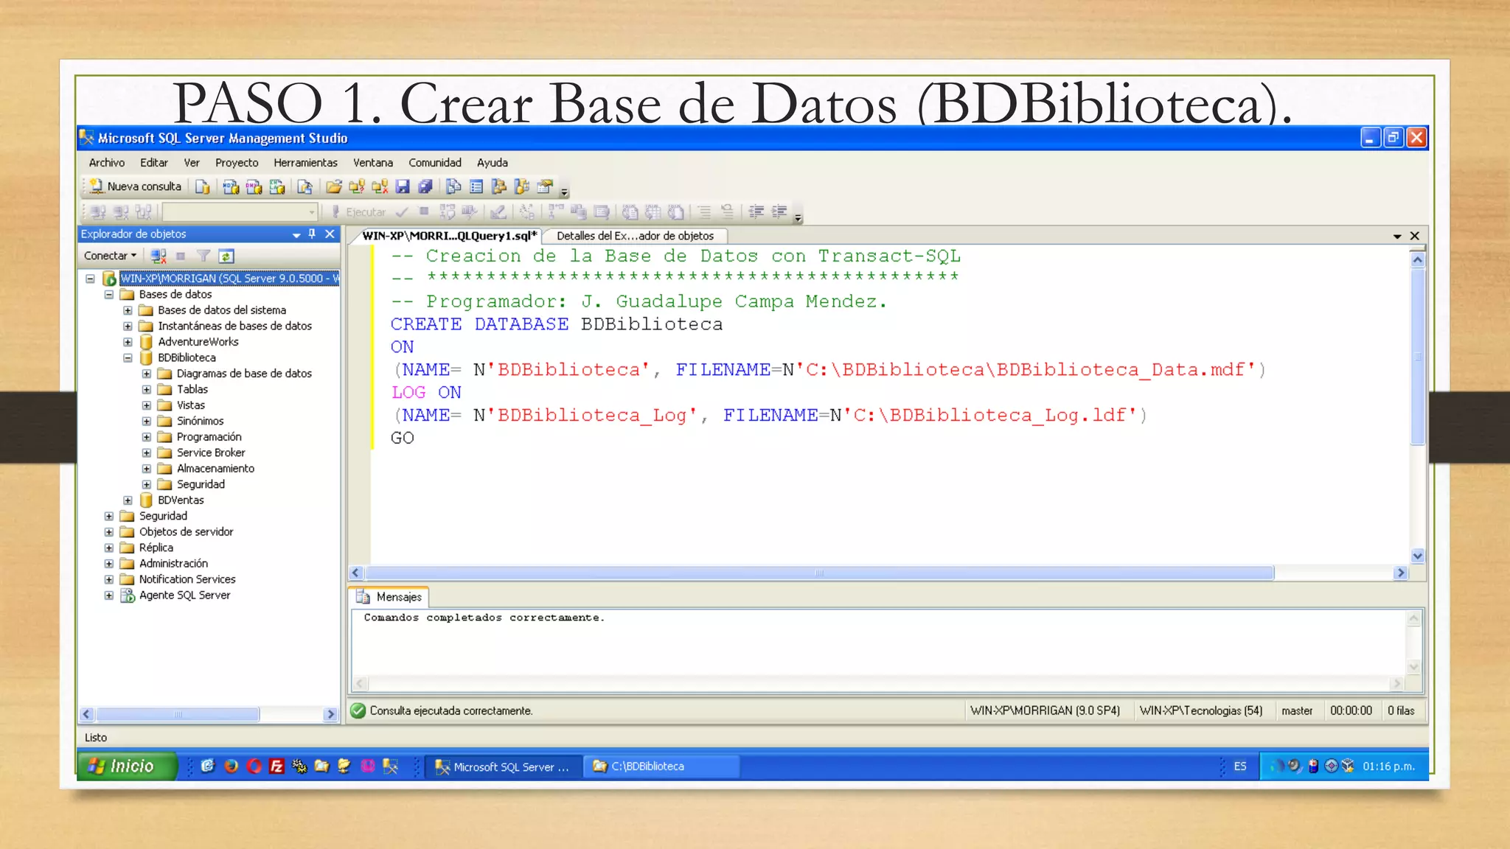Click the editor vertical scrollbar down arrow
This screenshot has width=1510, height=849.
tap(1417, 556)
